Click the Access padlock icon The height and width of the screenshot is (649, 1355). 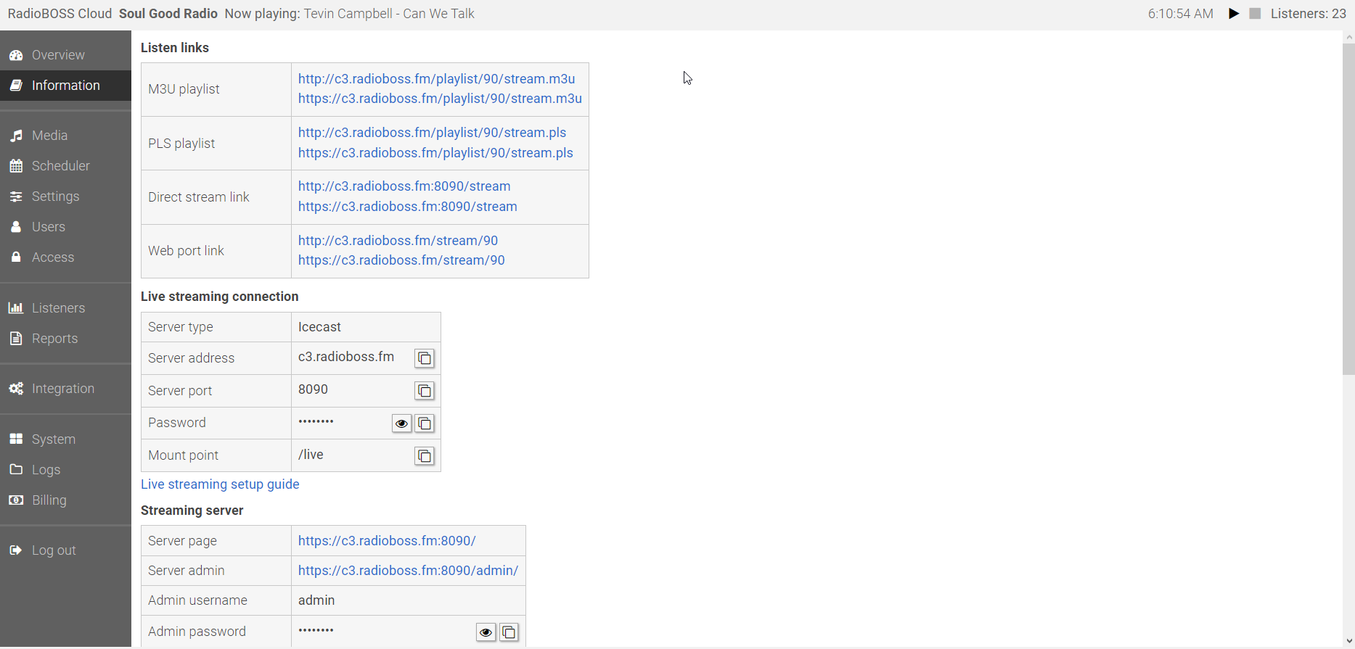(x=16, y=257)
